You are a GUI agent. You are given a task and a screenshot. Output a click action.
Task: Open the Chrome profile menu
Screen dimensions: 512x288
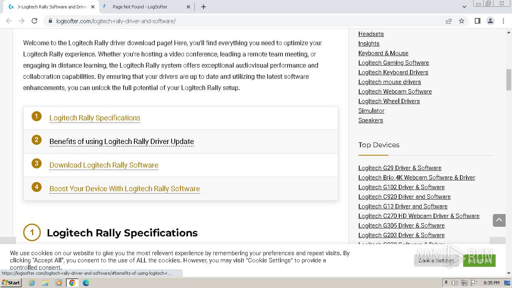click(x=490, y=21)
